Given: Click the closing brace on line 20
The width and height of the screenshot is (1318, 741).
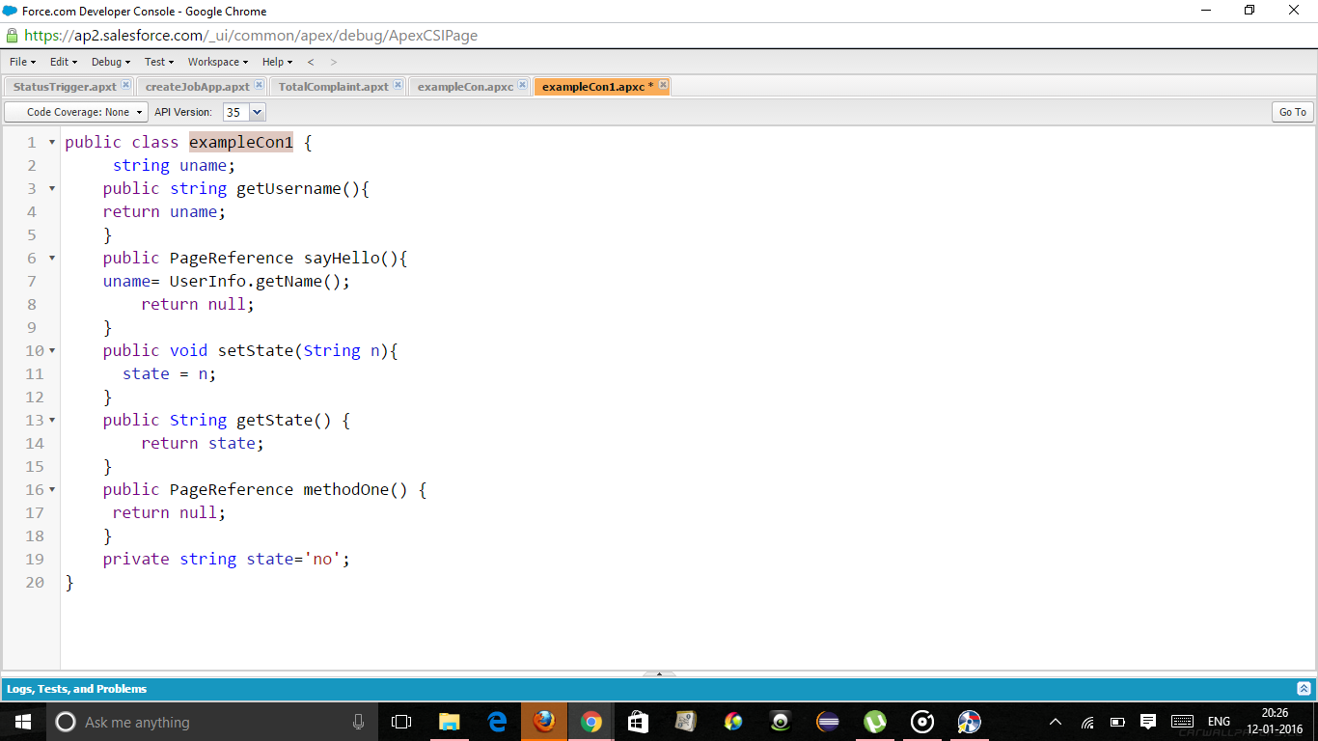Looking at the screenshot, I should point(69,583).
